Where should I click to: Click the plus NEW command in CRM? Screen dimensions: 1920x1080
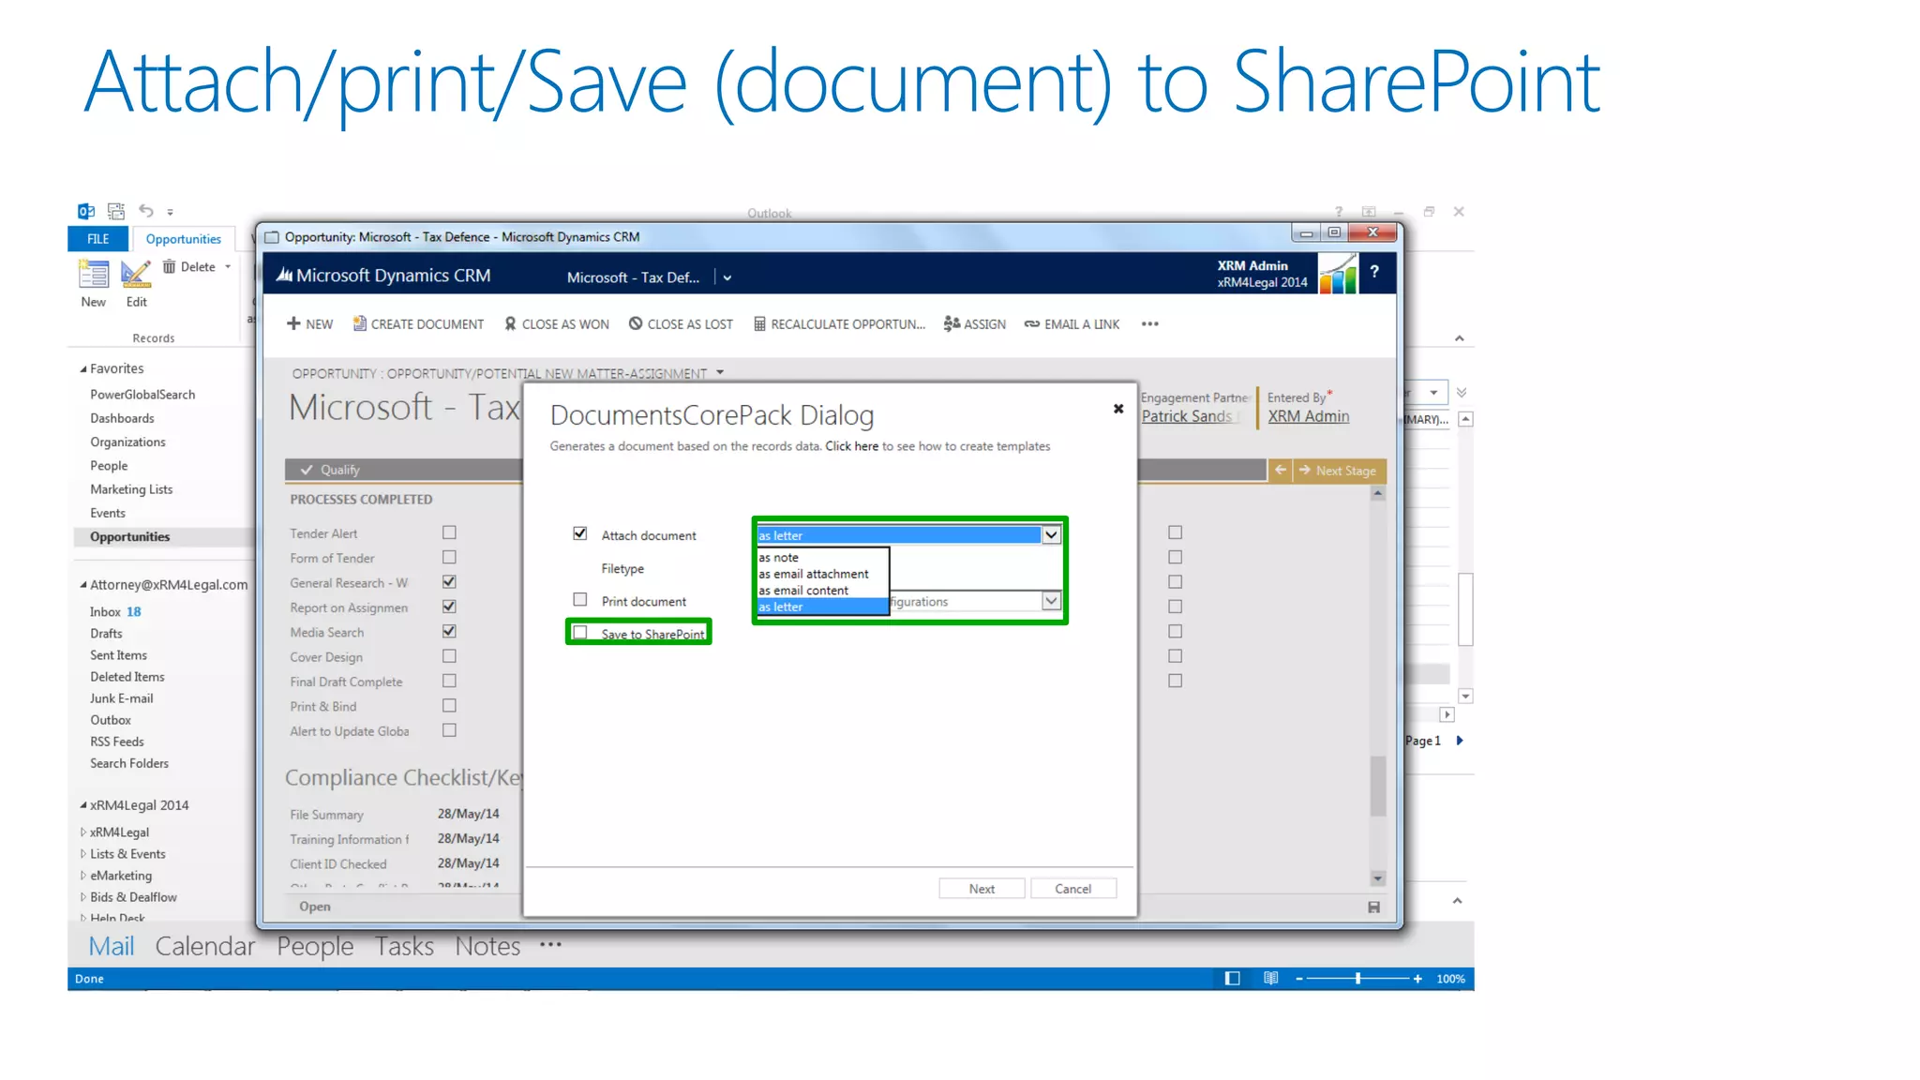(x=309, y=323)
